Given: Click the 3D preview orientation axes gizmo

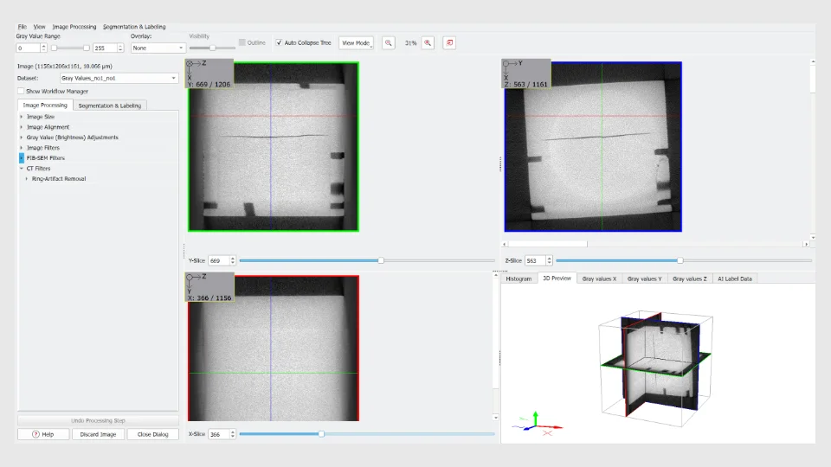Looking at the screenshot, I should pyautogui.click(x=537, y=424).
